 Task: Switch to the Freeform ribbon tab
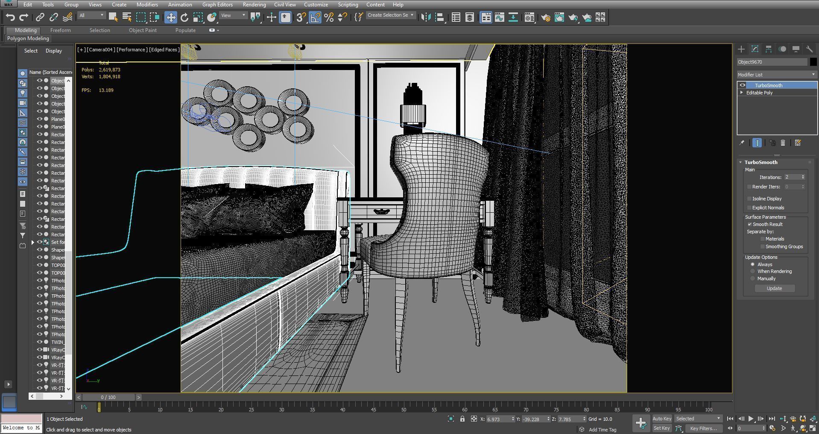point(60,30)
